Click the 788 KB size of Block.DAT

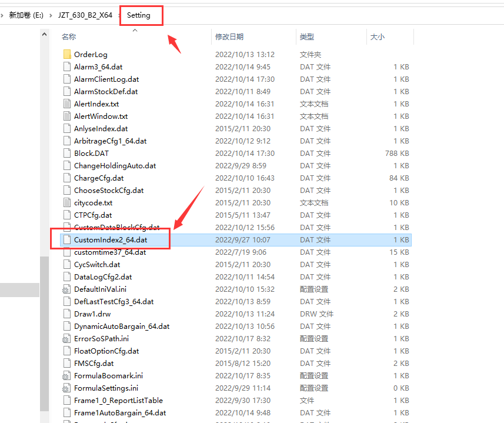point(397,154)
